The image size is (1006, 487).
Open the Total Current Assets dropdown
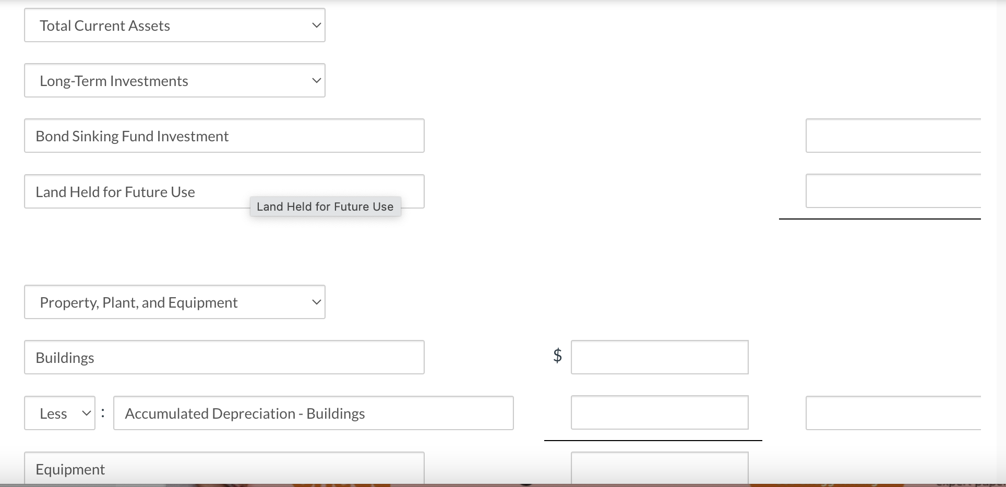point(175,25)
